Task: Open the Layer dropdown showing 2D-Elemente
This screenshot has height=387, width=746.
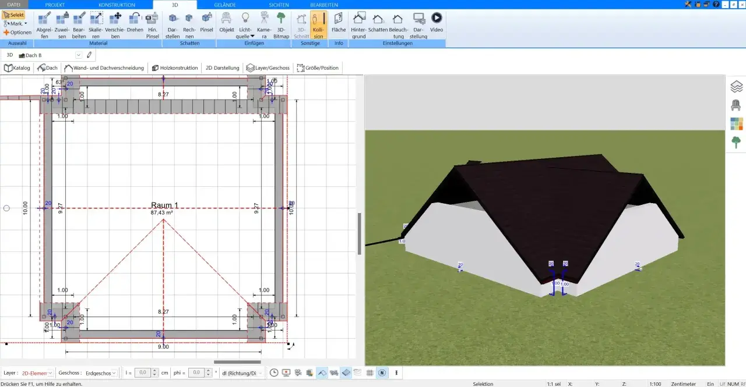Action: 37,372
